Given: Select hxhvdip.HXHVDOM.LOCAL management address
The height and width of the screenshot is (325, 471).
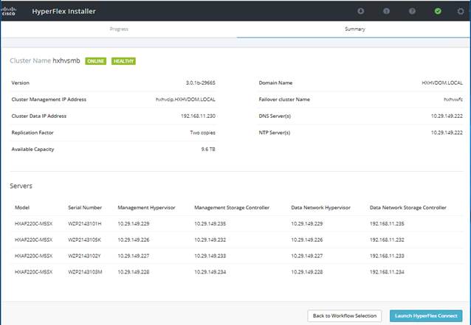Looking at the screenshot, I should (x=185, y=99).
